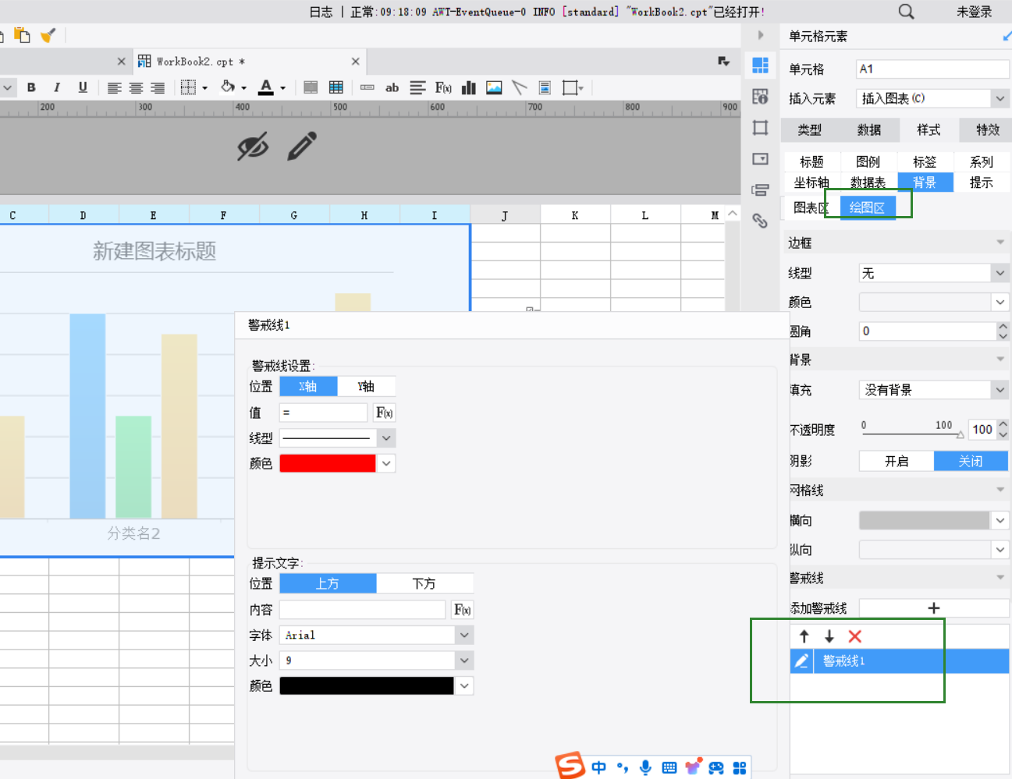Set warning line position to X轴
This screenshot has width=1012, height=779.
[x=308, y=386]
